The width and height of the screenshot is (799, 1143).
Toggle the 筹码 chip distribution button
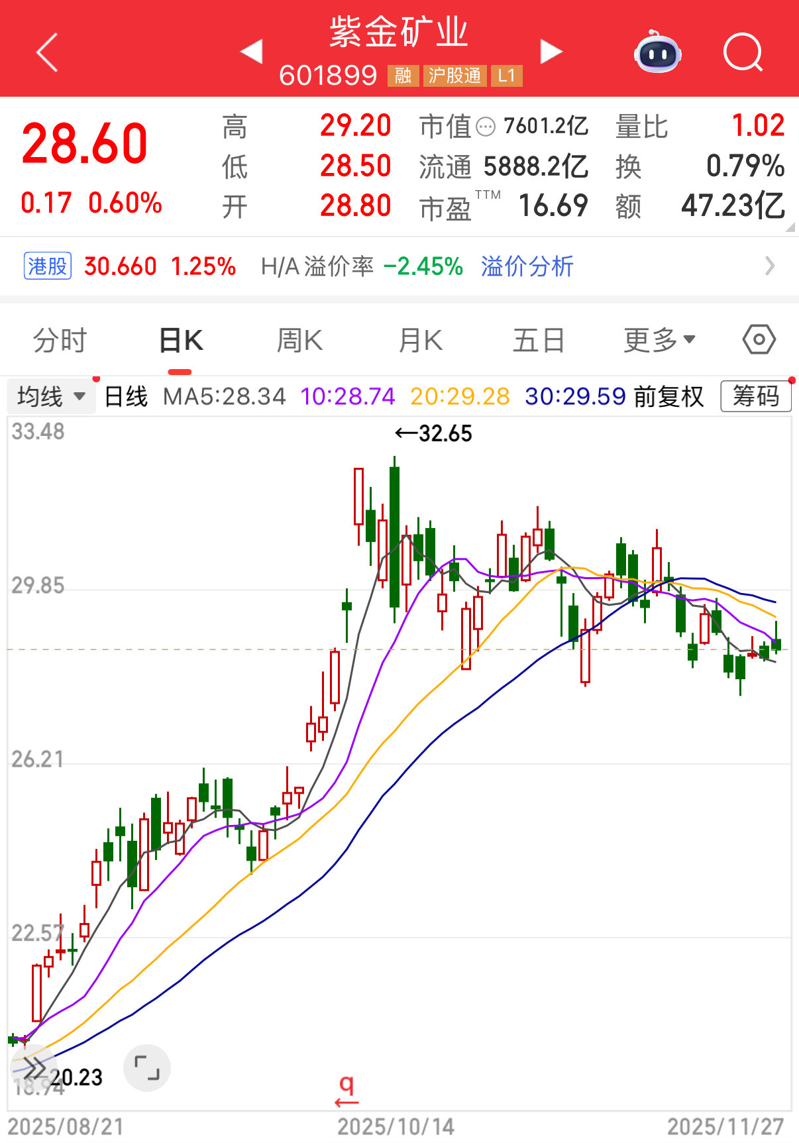pos(755,396)
